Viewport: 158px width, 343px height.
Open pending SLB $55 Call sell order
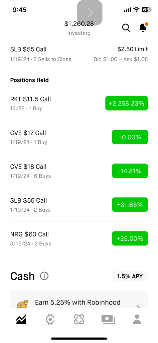tap(79, 54)
